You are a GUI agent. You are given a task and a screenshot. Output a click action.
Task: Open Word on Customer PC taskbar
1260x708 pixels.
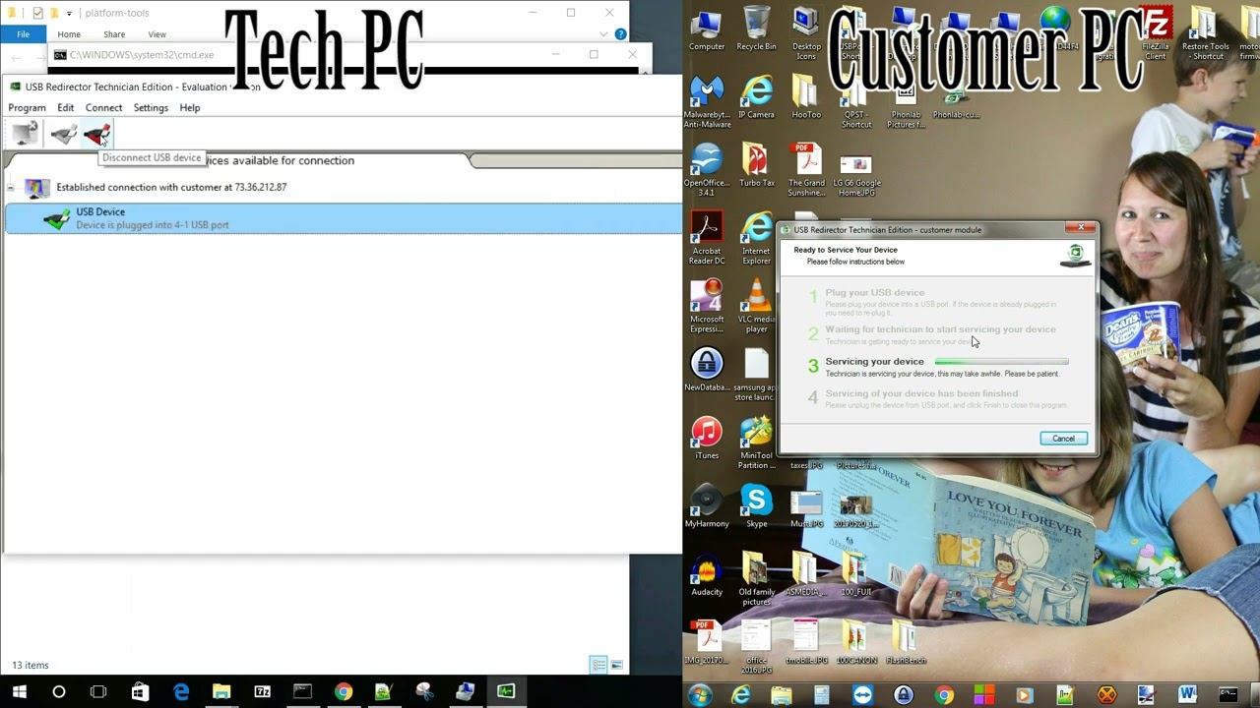pos(1187,695)
